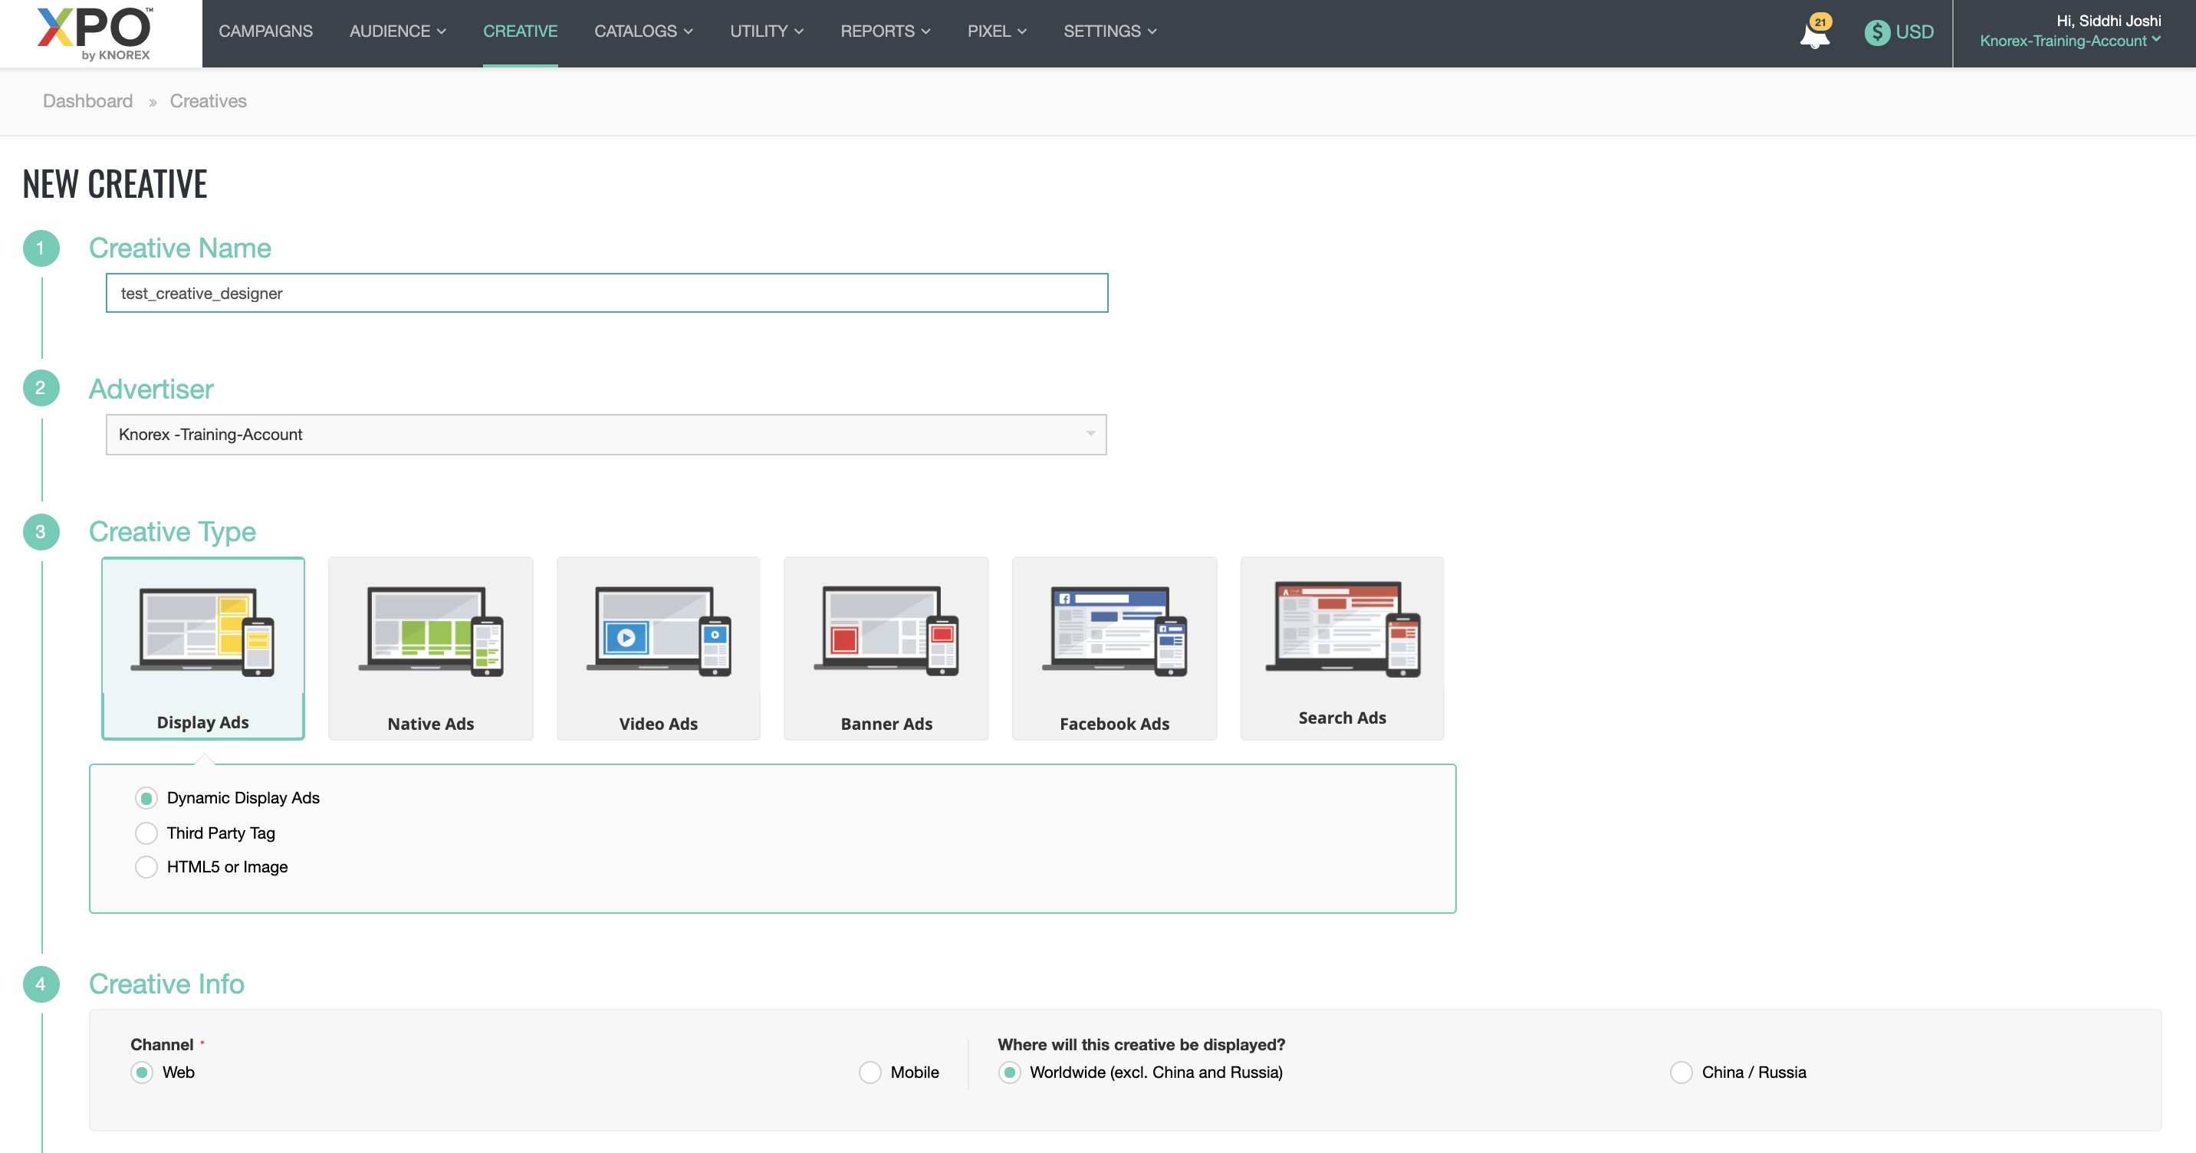Screen dimensions: 2196x1153
Task: Open the Reports navigation menu
Action: 885,31
